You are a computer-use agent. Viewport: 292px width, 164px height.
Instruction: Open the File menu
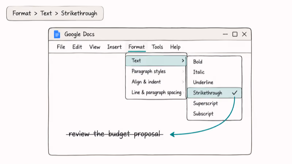61,47
